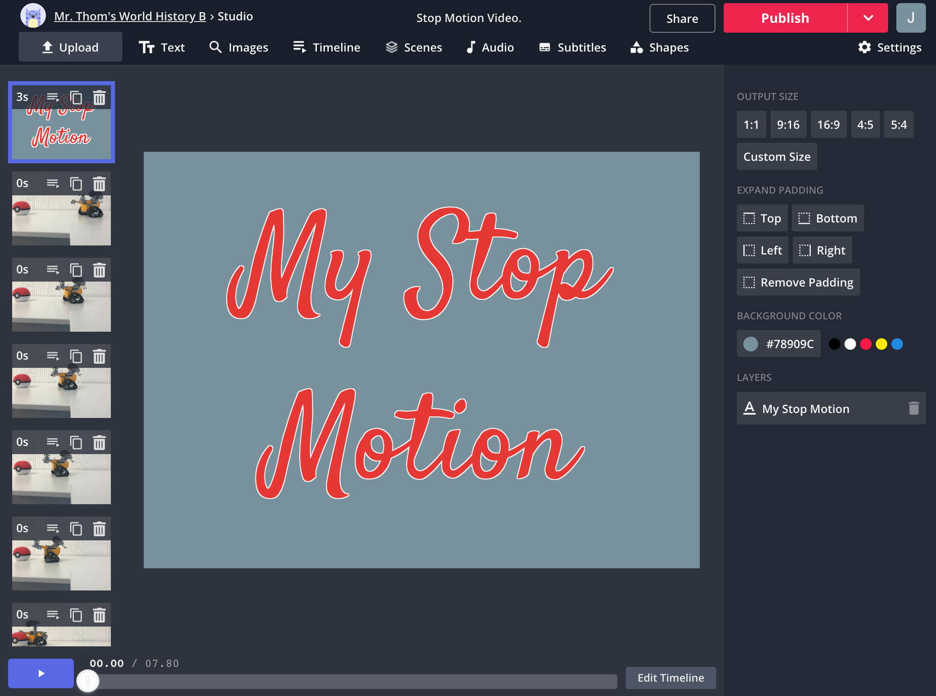Open the Settings gear
The image size is (936, 696).
[890, 47]
